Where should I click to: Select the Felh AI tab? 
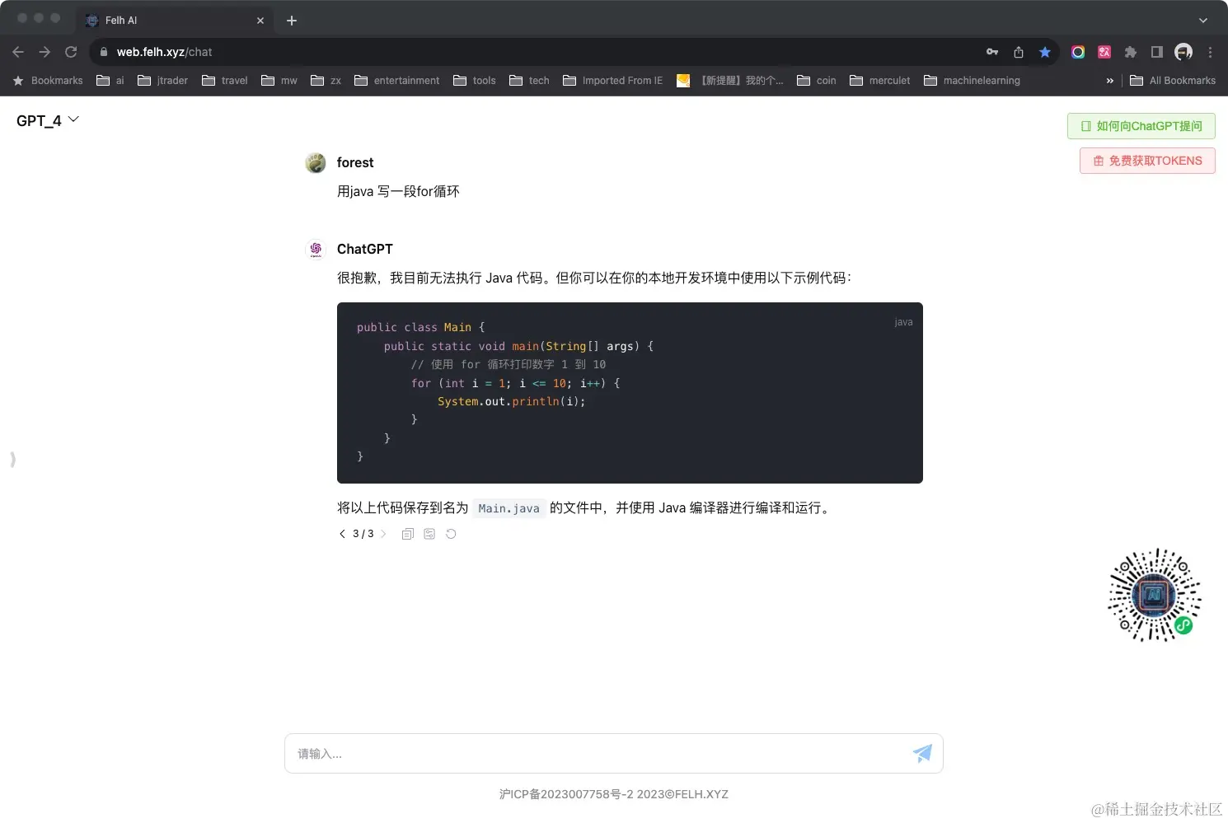[175, 21]
